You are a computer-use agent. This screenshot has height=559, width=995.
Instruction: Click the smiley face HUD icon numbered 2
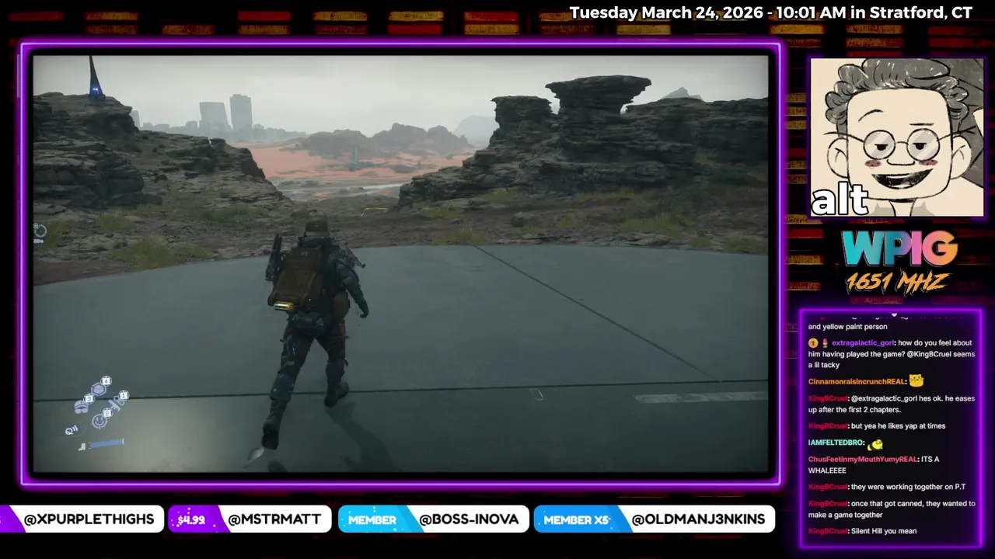(99, 422)
